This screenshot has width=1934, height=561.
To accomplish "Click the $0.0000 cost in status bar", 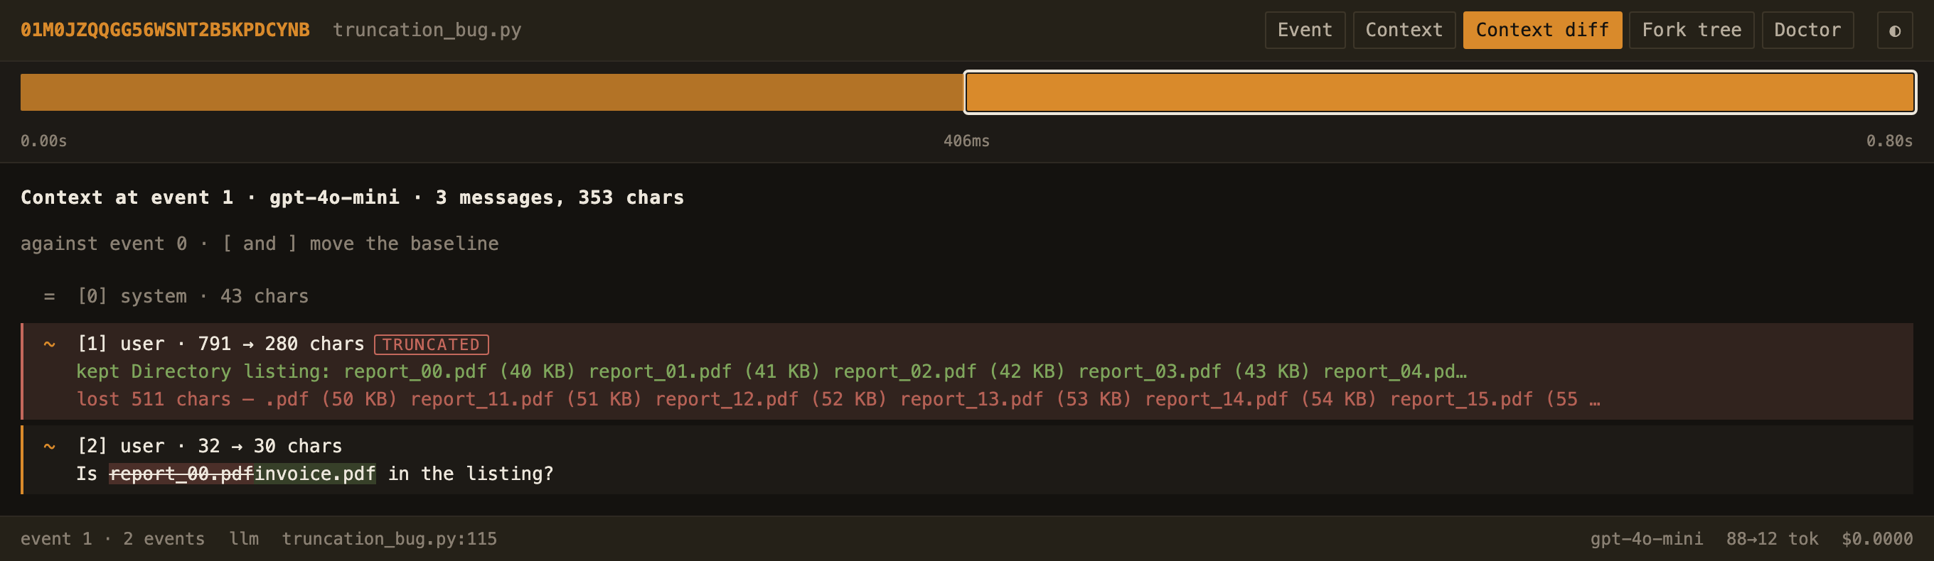I will click(1877, 538).
